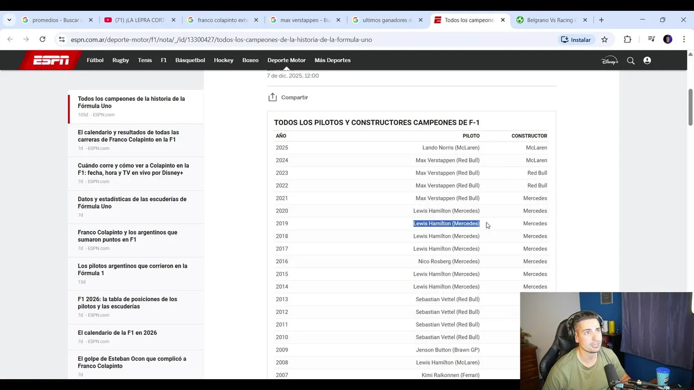Open the Deporte Motor menu
694x390 pixels.
pos(286,60)
